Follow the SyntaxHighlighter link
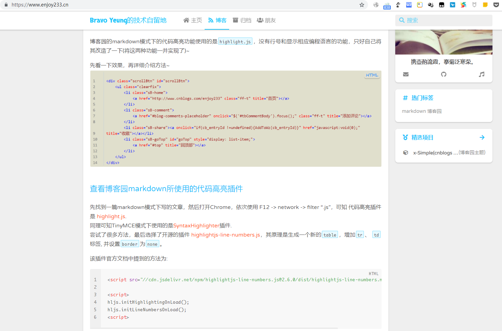Screen dimensions: 502x331 tap(196, 226)
